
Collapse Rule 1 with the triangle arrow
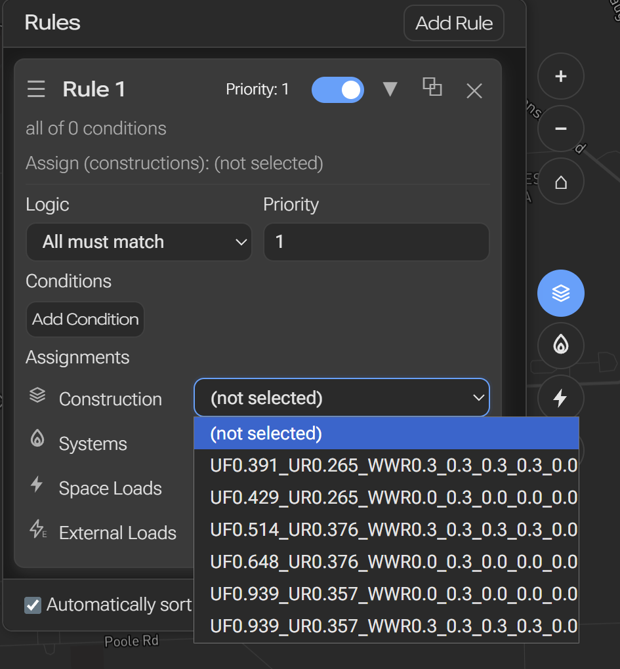pos(390,89)
